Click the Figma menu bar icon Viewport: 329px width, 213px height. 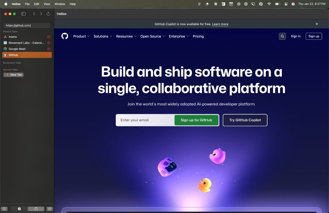[199, 4]
